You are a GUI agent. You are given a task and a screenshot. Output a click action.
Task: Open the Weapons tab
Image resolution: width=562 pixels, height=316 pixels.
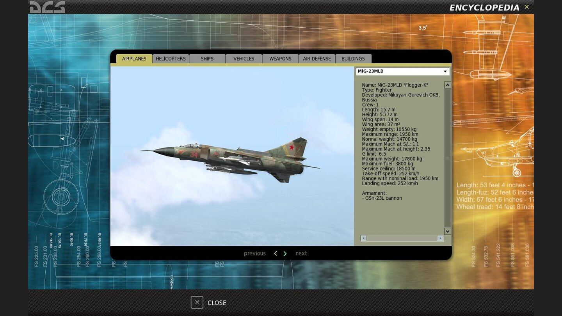280,59
